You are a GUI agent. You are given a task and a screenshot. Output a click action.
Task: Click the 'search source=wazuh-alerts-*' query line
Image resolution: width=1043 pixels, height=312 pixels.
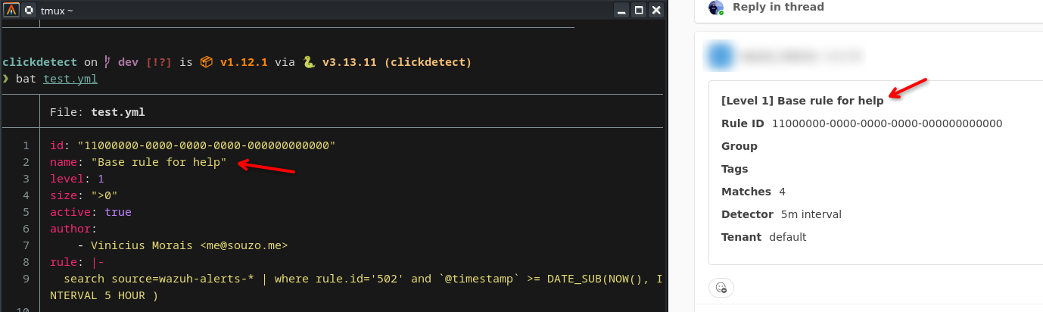pyautogui.click(x=363, y=279)
